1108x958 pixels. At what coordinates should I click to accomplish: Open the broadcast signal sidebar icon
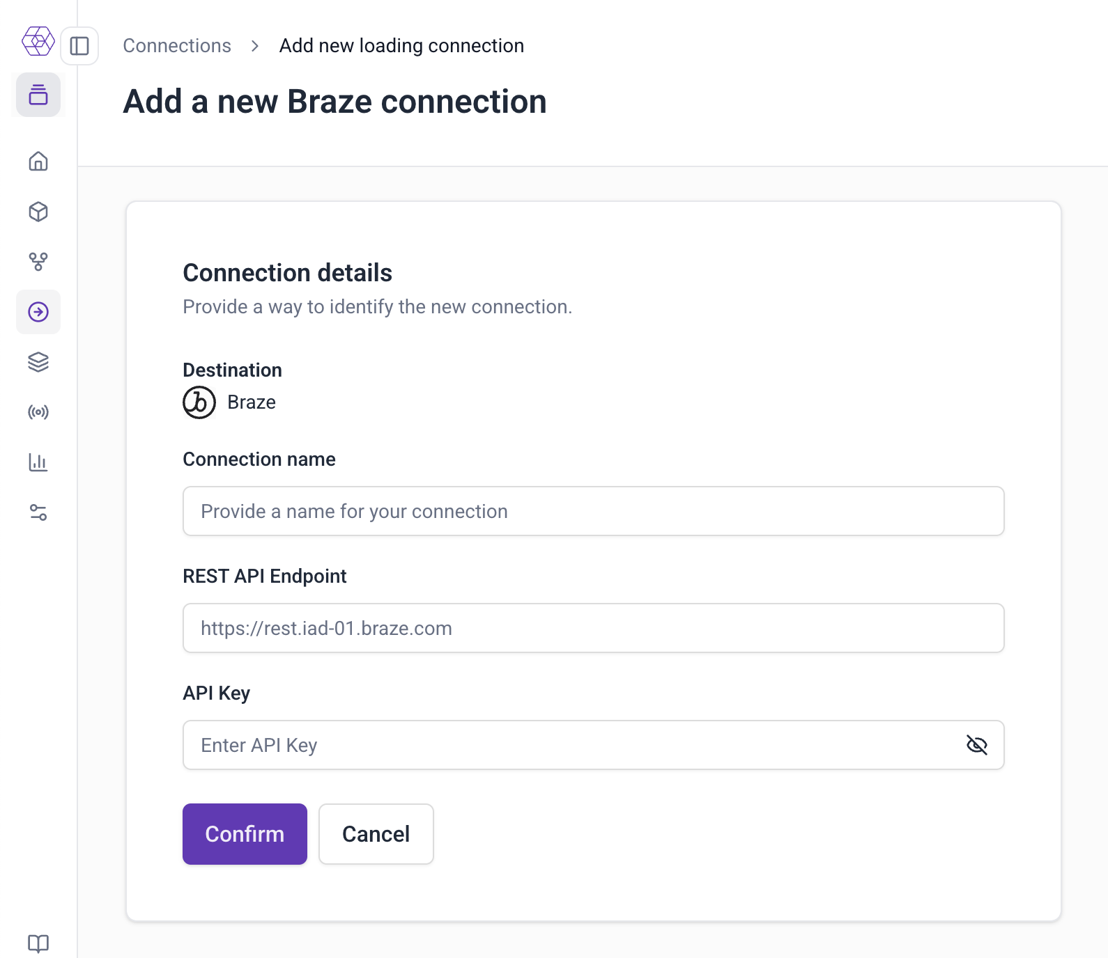38,412
